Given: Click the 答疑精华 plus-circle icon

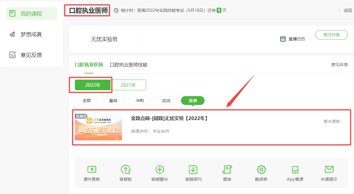Looking at the screenshot, I should pyautogui.click(x=159, y=170).
